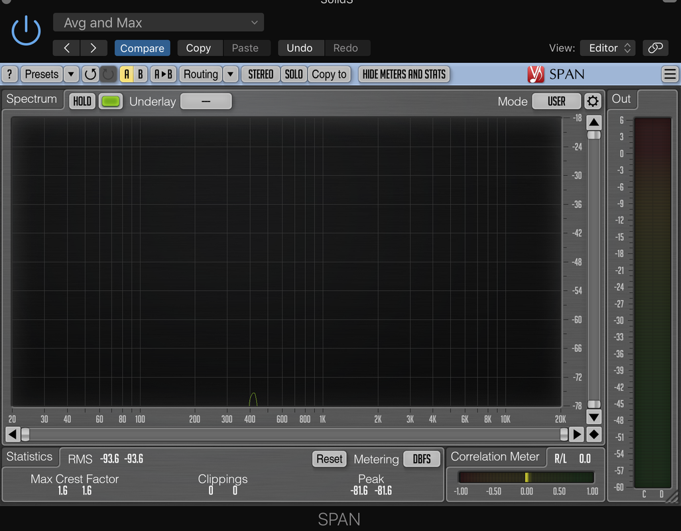Image resolution: width=681 pixels, height=531 pixels.
Task: Click the lower vertical range slider handle
Action: pyautogui.click(x=593, y=404)
